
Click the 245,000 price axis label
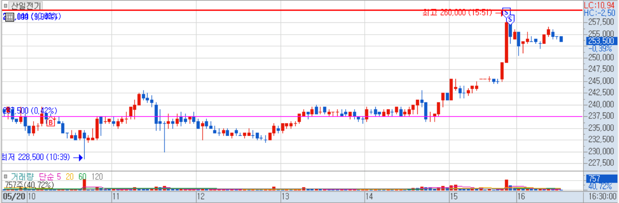602,81
